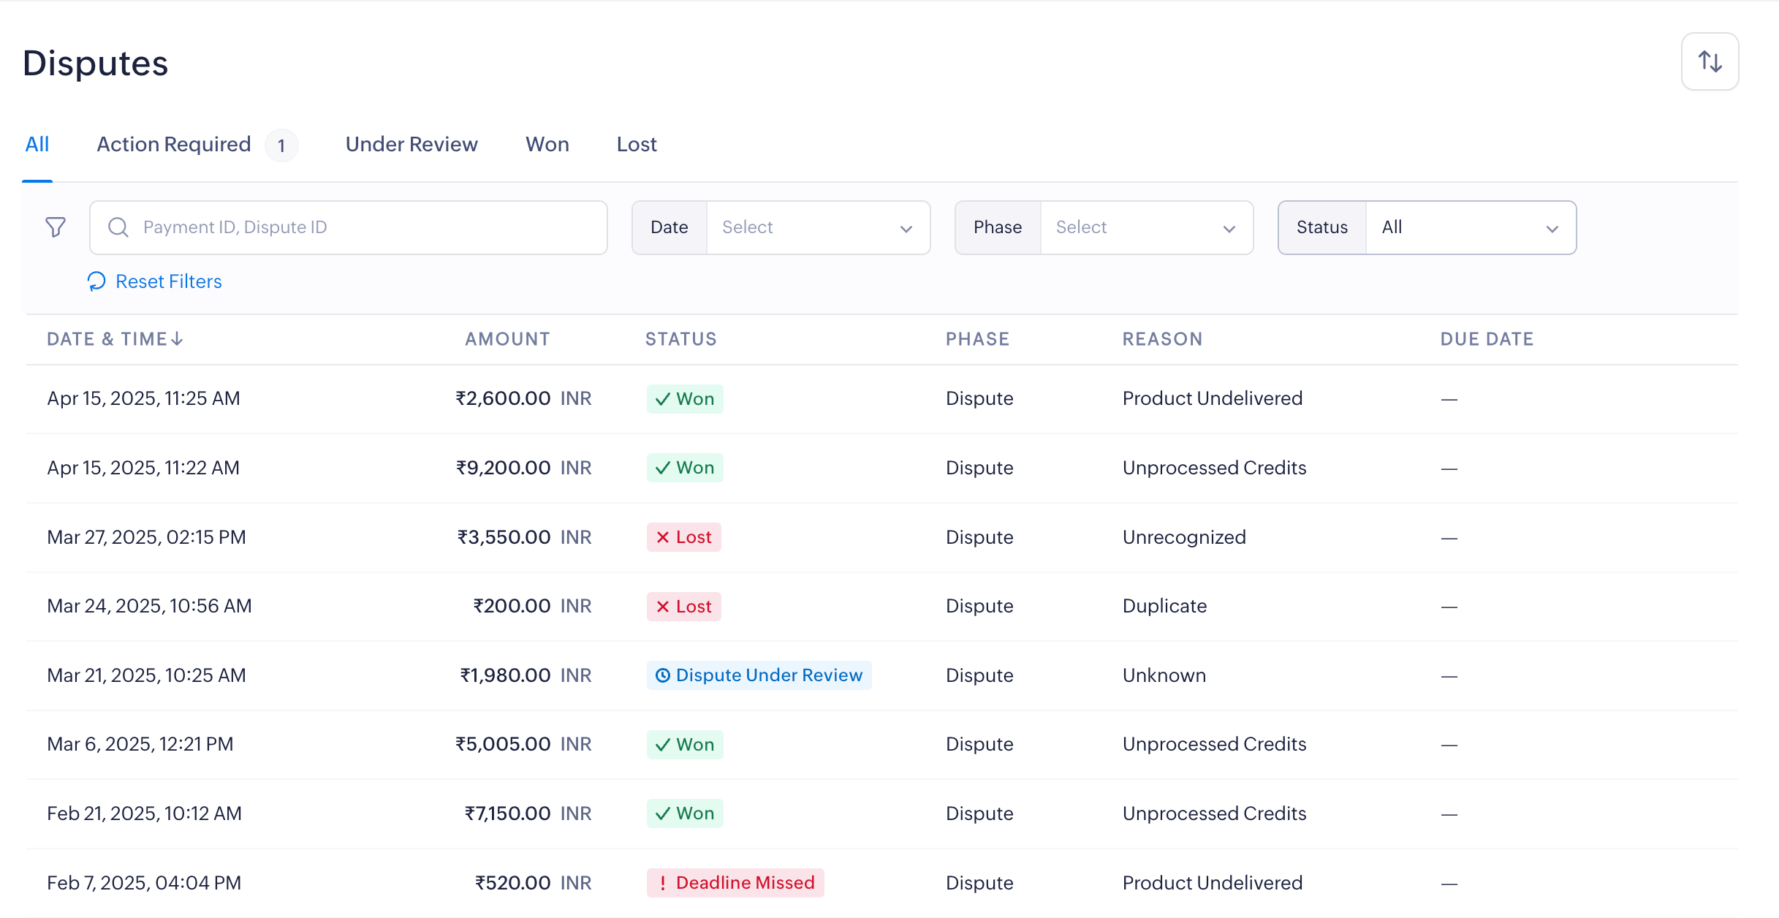Click the filter funnel icon
The width and height of the screenshot is (1779, 918).
(56, 227)
